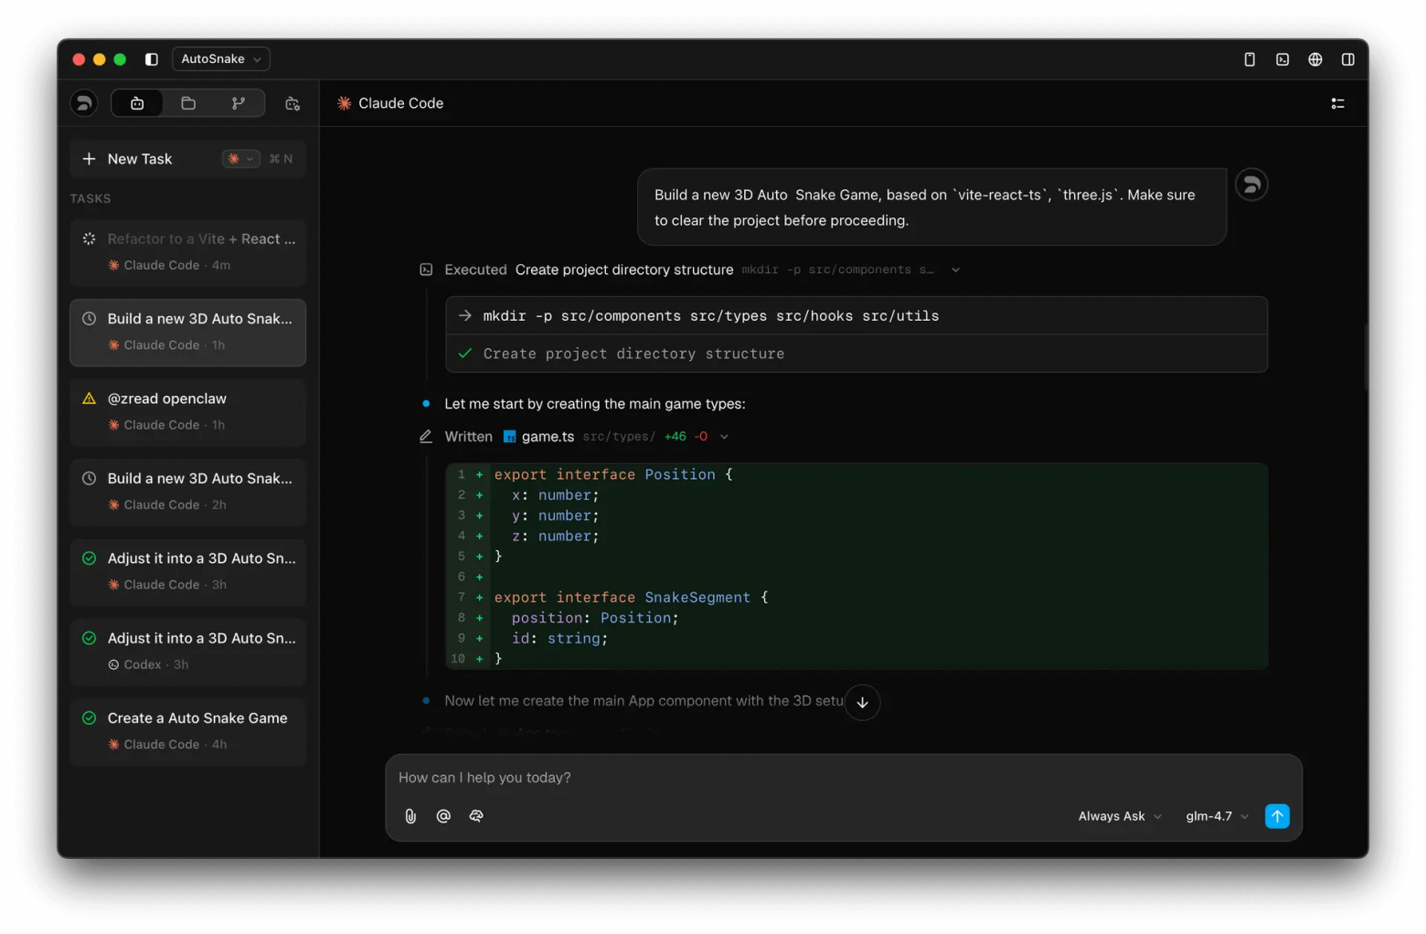Click the app logo above the sidebar
The width and height of the screenshot is (1426, 934).
84,102
